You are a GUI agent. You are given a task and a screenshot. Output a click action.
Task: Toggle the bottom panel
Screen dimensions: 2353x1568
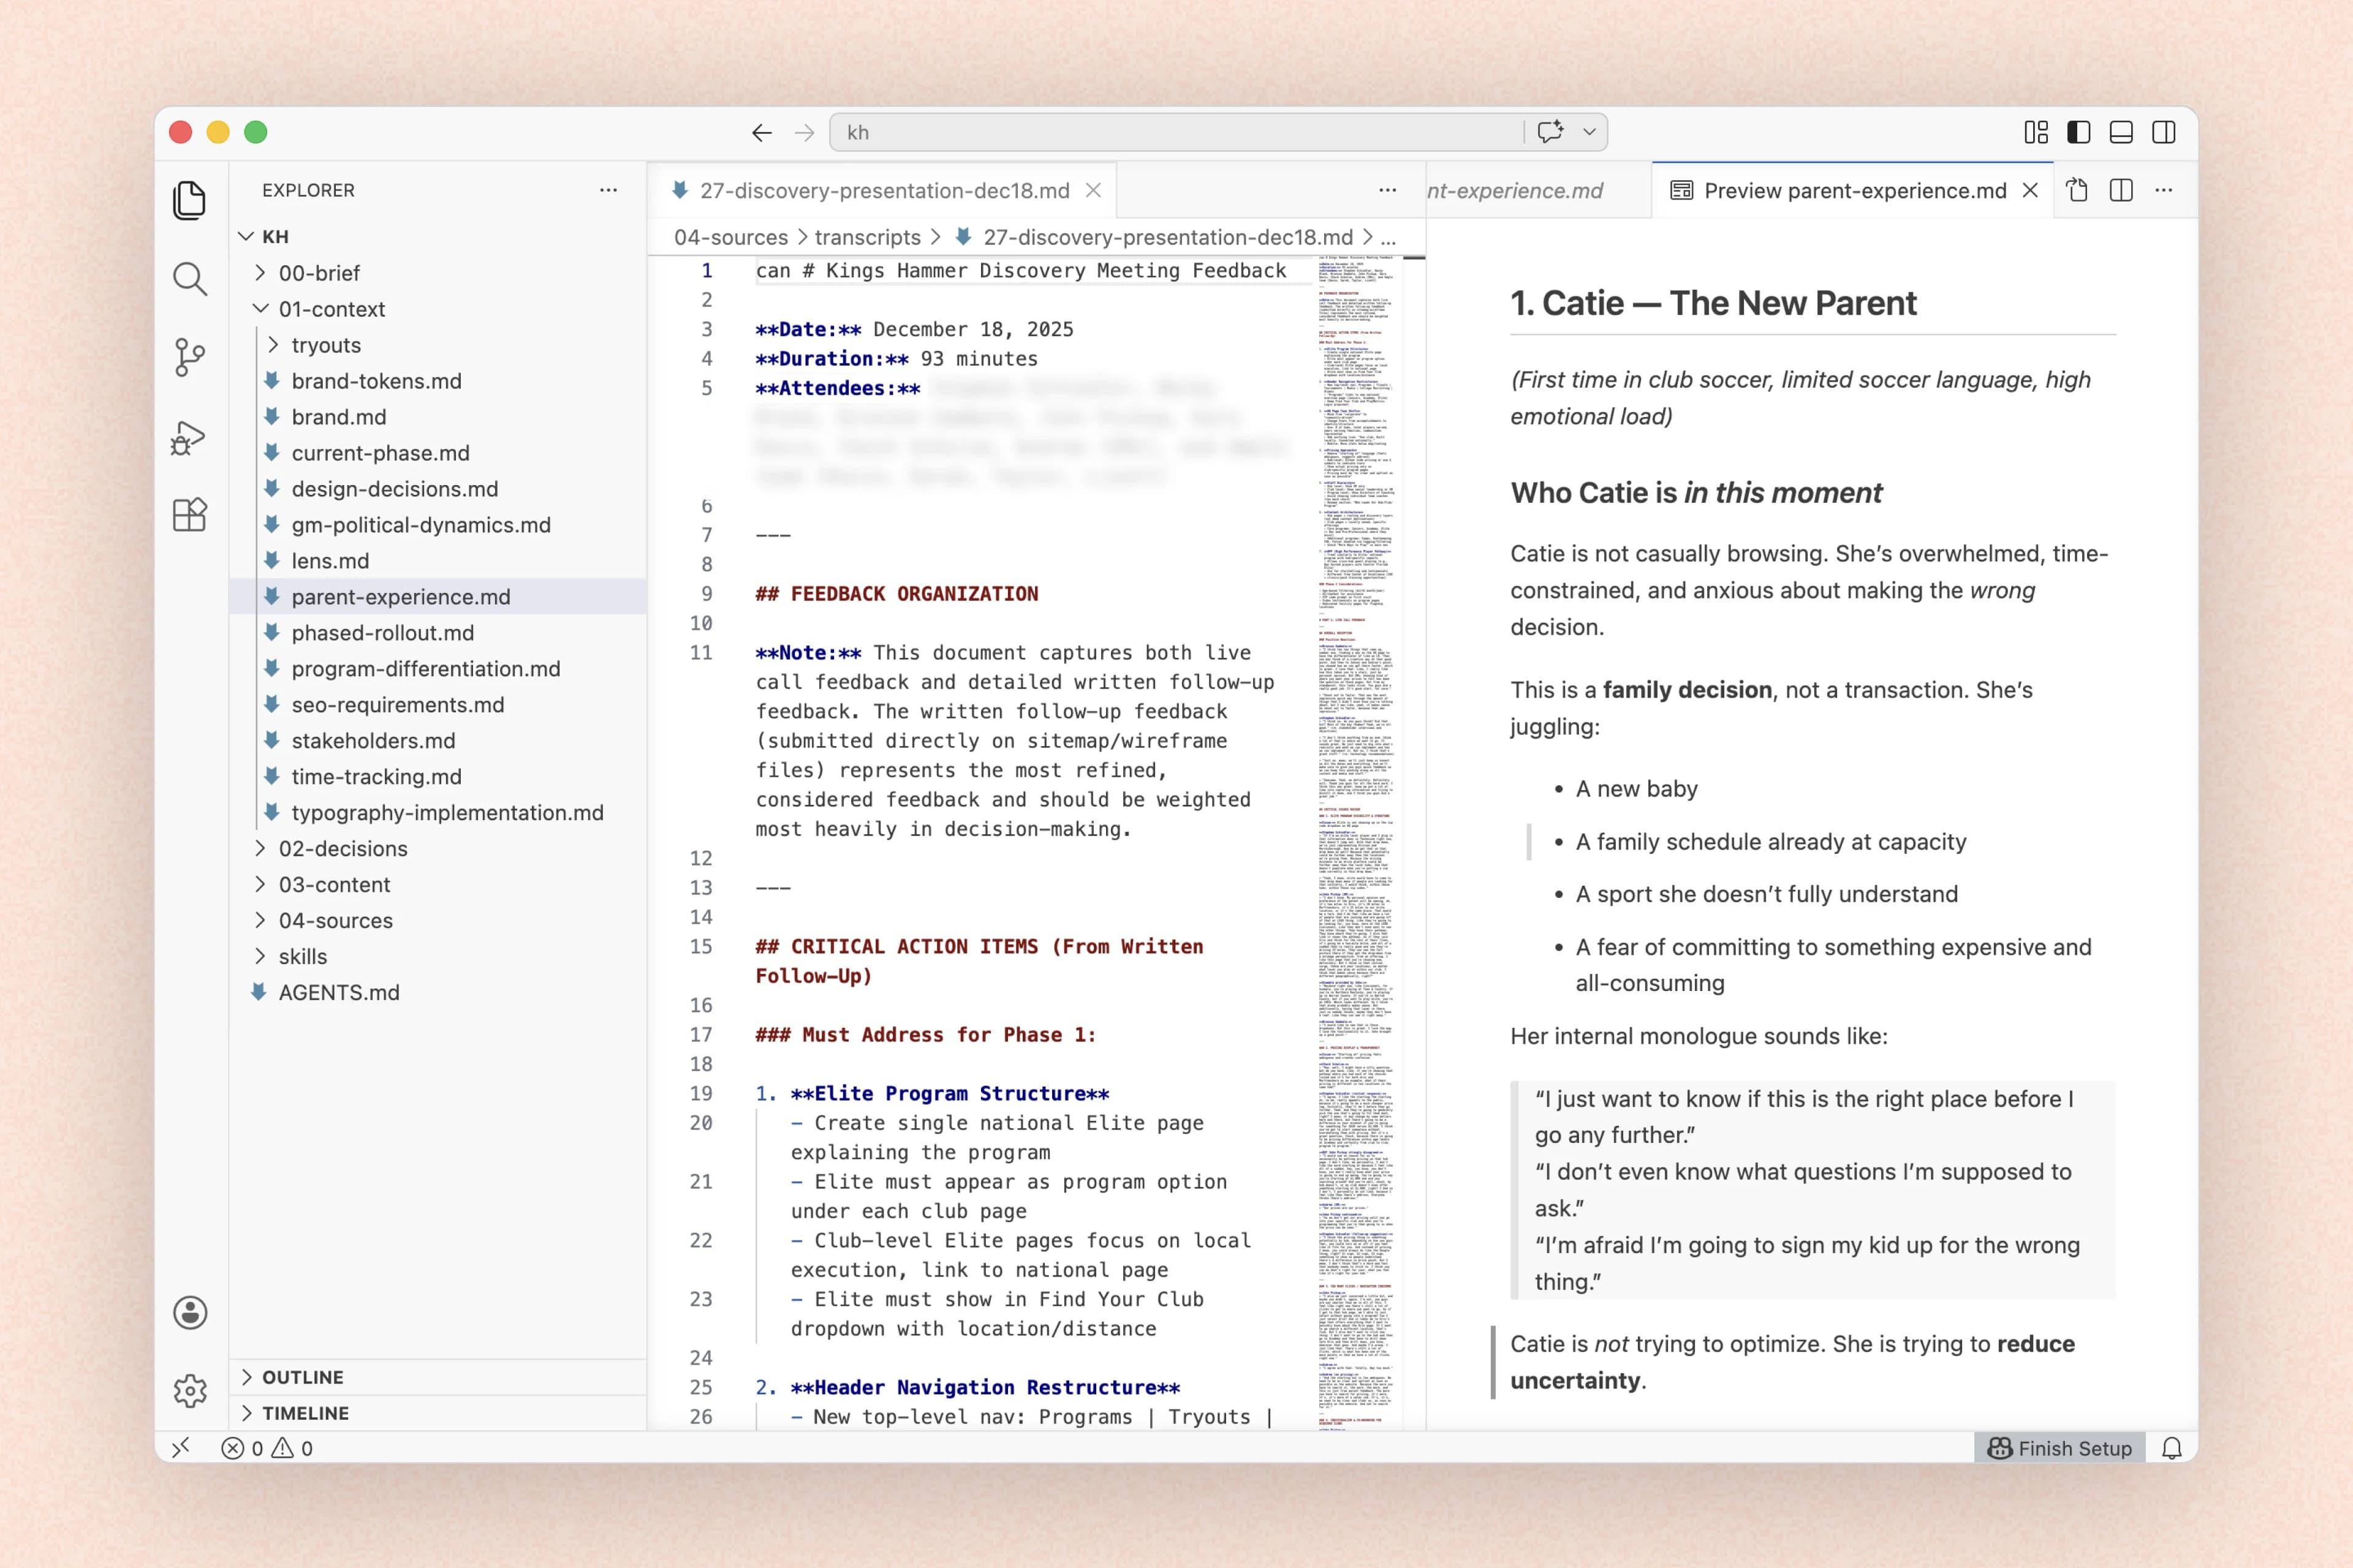tap(2121, 132)
